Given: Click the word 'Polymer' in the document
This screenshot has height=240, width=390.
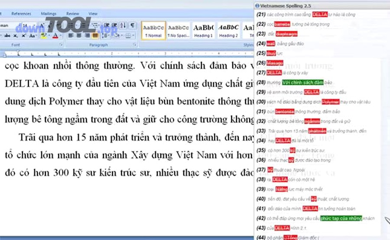Looking at the screenshot, I should point(66,102).
